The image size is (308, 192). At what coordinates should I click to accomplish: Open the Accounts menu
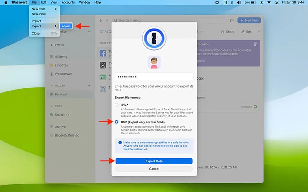68,2
